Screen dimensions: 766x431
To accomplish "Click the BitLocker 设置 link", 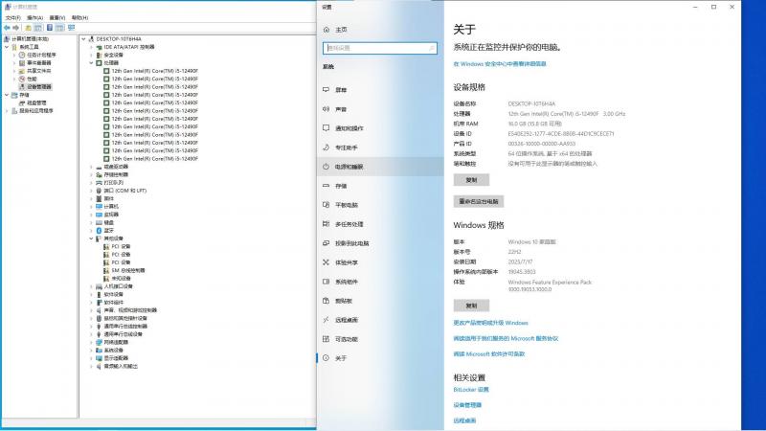I will pos(471,390).
